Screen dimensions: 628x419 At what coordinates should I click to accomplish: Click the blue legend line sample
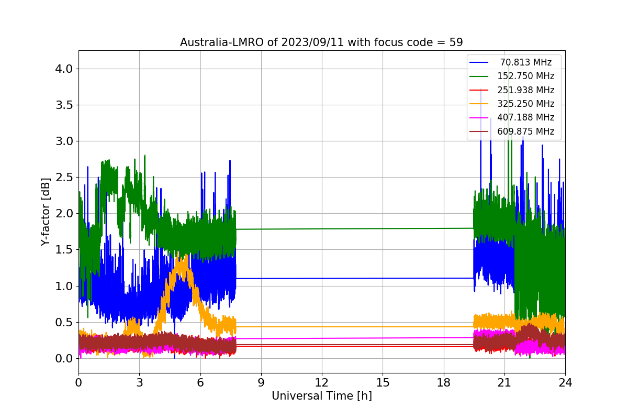[x=479, y=62]
